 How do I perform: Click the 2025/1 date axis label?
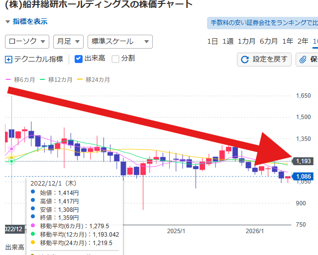click(176, 231)
